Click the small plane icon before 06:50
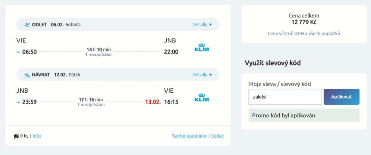 point(18,52)
